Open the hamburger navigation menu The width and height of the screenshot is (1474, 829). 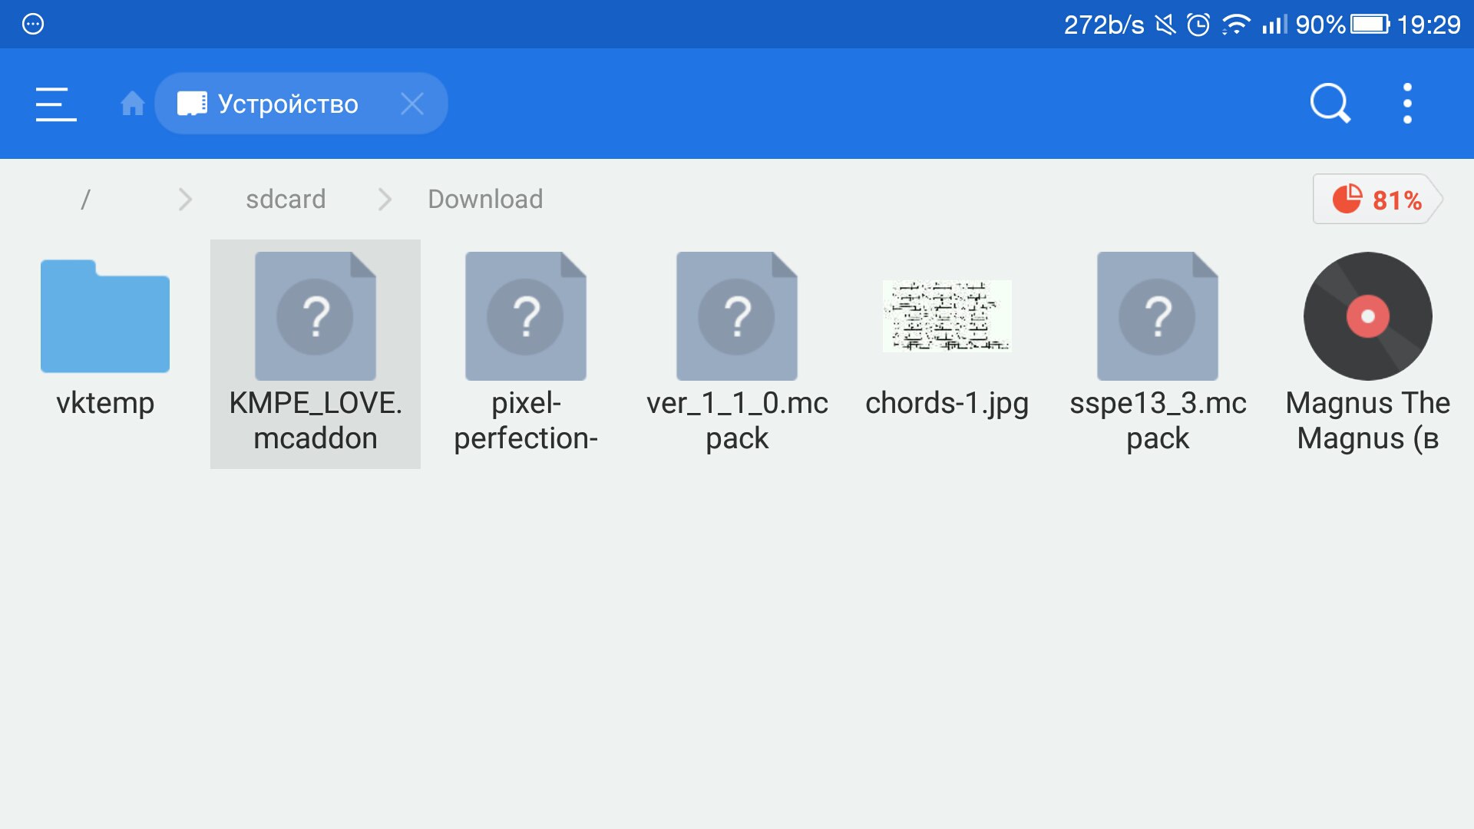click(56, 104)
